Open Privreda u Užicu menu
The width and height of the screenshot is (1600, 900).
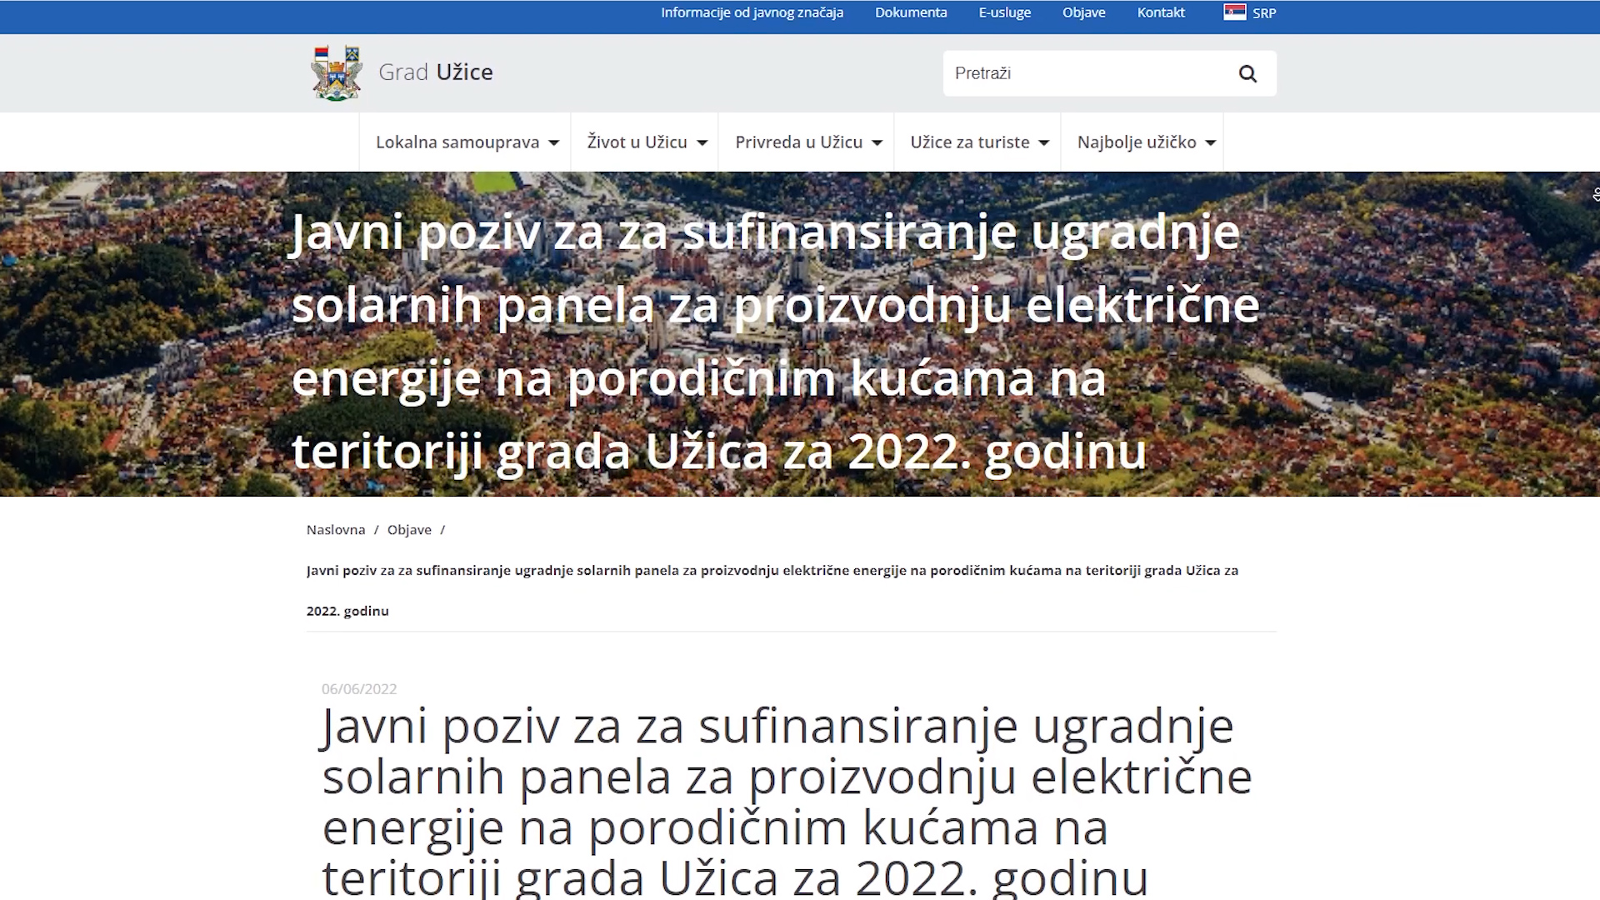tap(798, 142)
